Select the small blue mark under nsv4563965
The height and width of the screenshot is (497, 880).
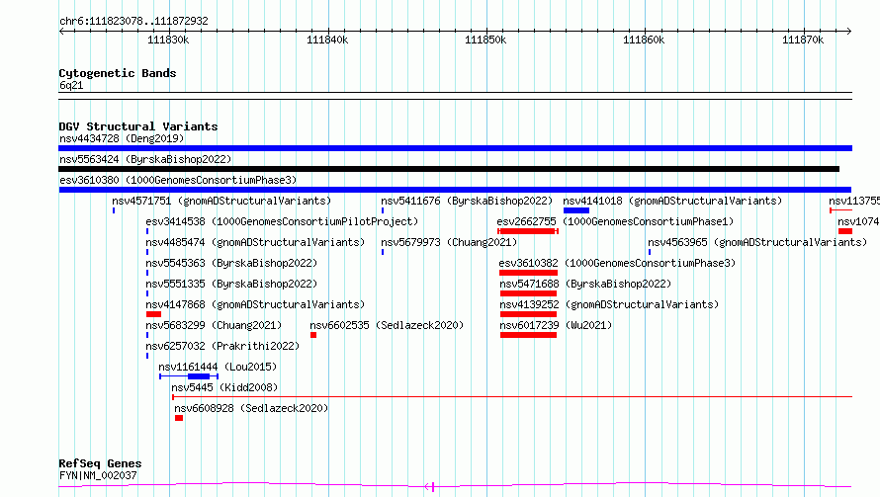tap(650, 252)
